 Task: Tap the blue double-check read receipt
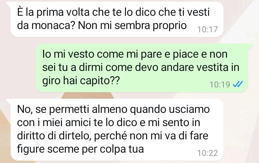tap(238, 85)
